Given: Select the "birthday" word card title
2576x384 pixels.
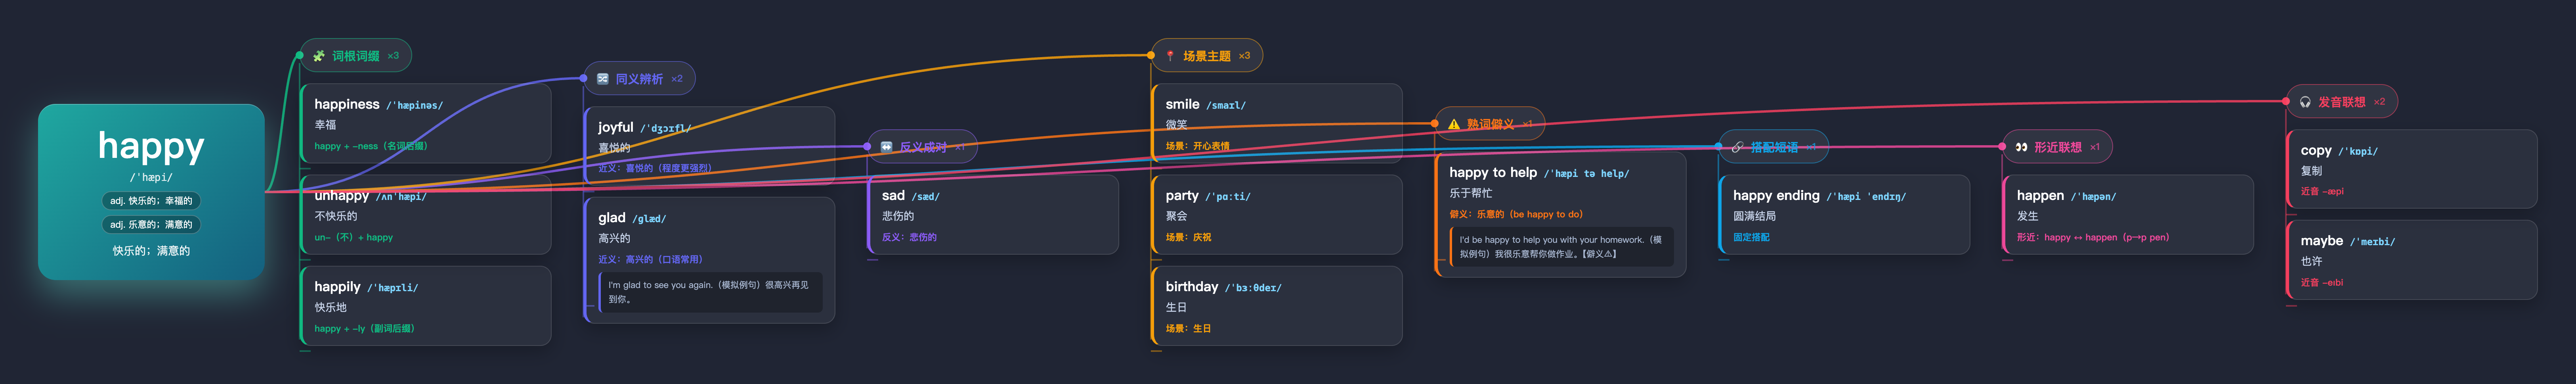Looking at the screenshot, I should pyautogui.click(x=1192, y=287).
